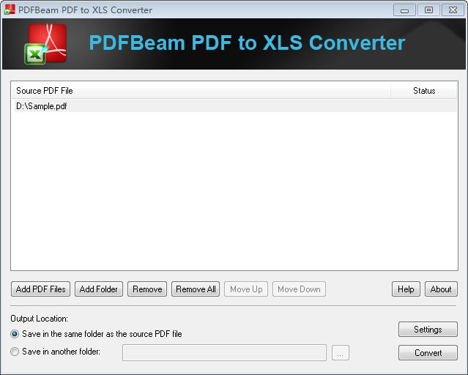
Task: Click the output folder path field
Action: click(224, 352)
